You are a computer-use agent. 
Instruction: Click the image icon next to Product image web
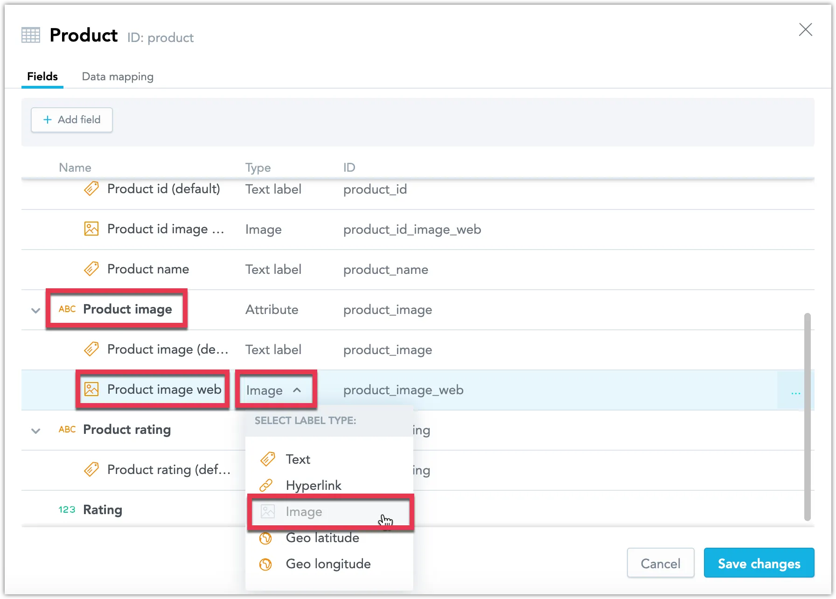[x=91, y=390]
